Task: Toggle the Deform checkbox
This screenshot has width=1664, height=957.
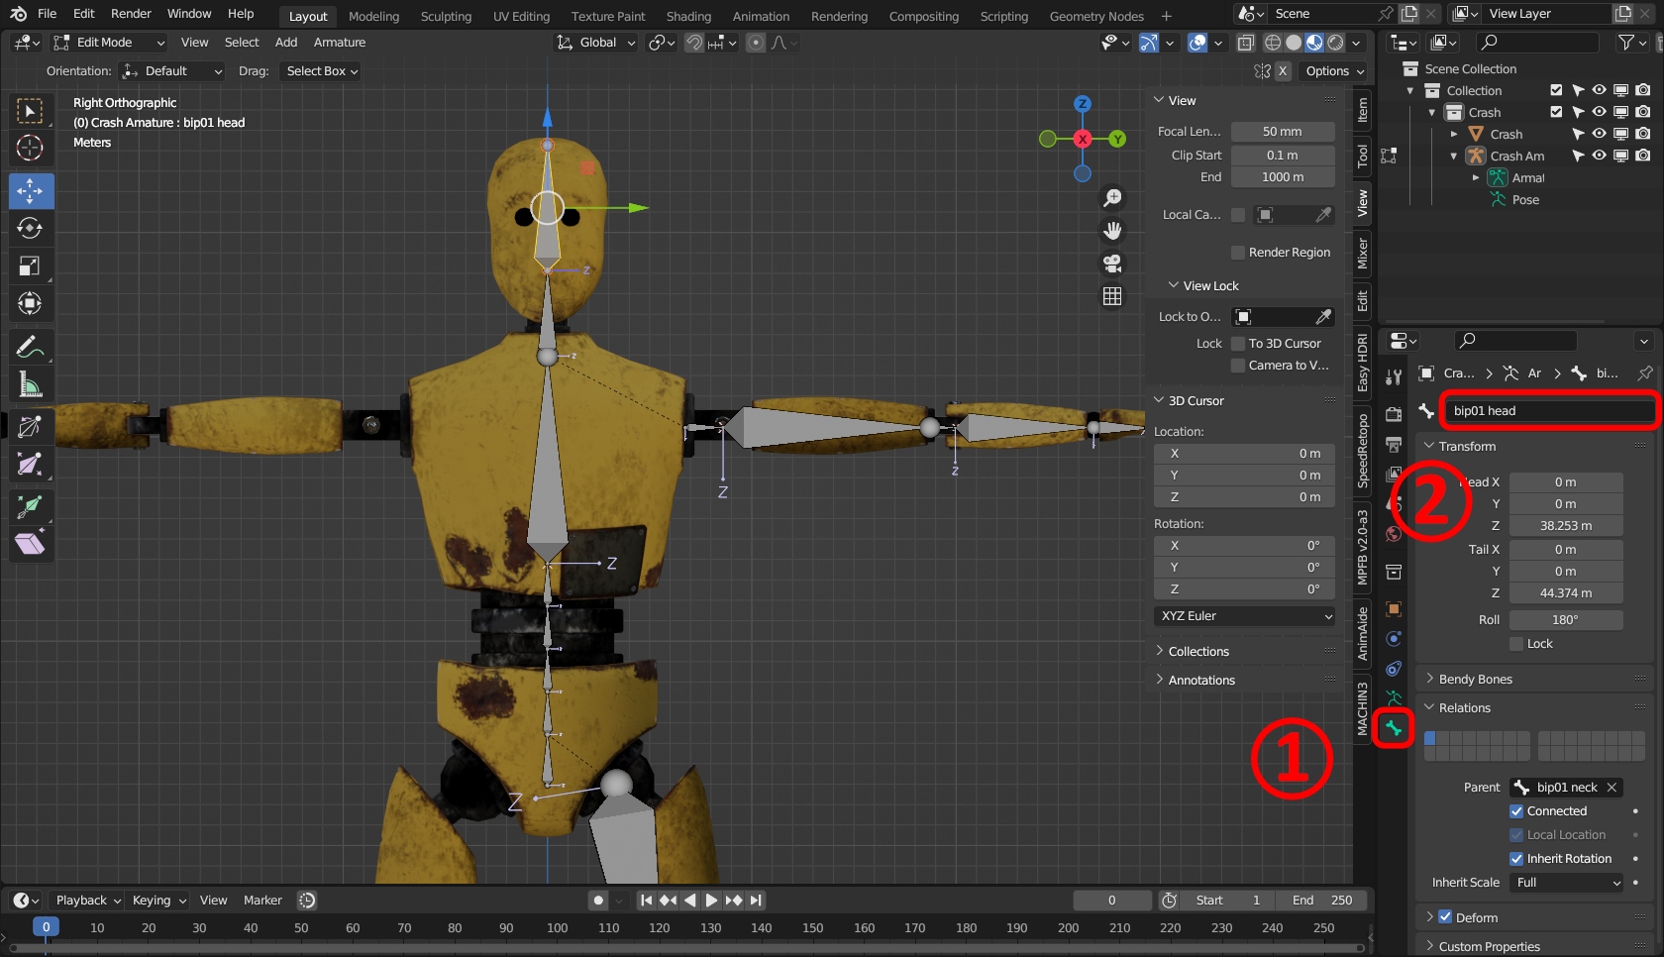Action: point(1445,917)
